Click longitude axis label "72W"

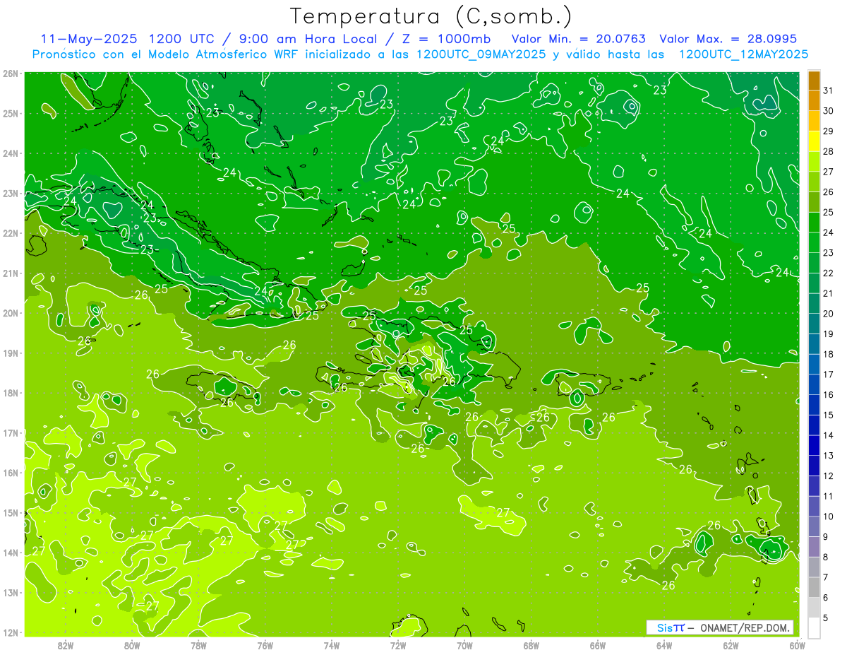(398, 645)
